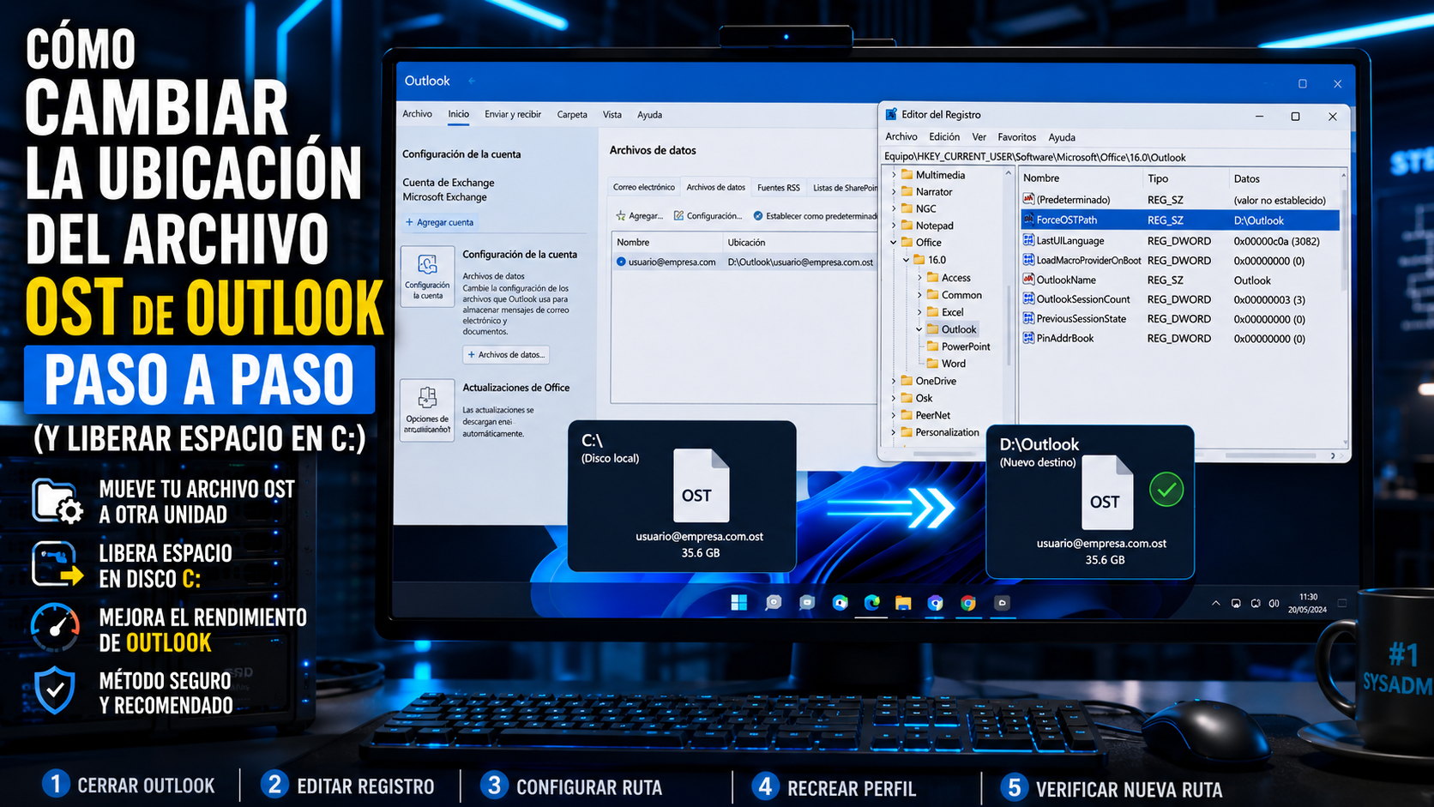Open the Archivo menu in Outlook
Viewport: 1434px width, 807px height.
tap(418, 114)
